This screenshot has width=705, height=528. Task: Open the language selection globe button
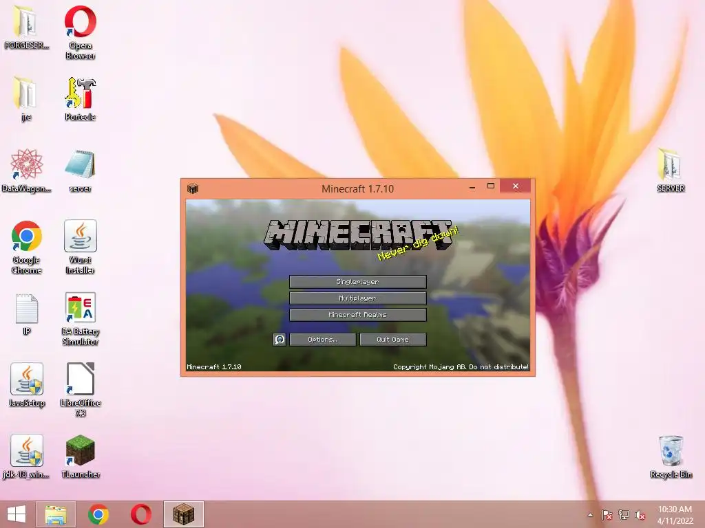pyautogui.click(x=280, y=340)
